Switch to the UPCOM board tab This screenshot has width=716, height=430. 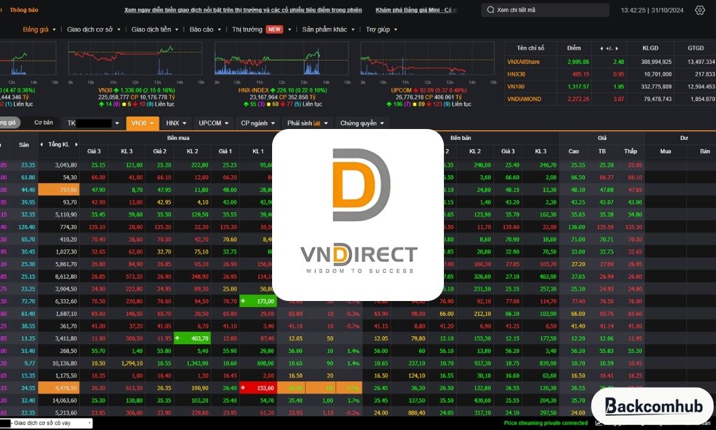point(213,123)
